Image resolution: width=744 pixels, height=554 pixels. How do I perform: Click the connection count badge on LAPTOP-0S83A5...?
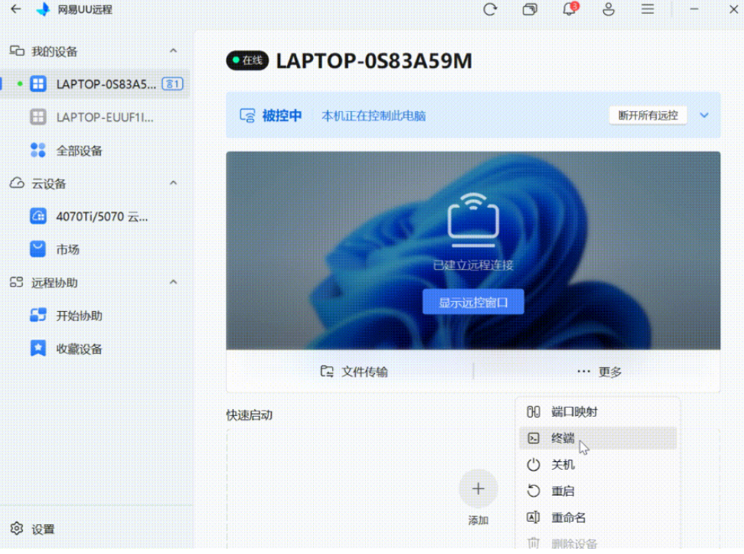172,84
